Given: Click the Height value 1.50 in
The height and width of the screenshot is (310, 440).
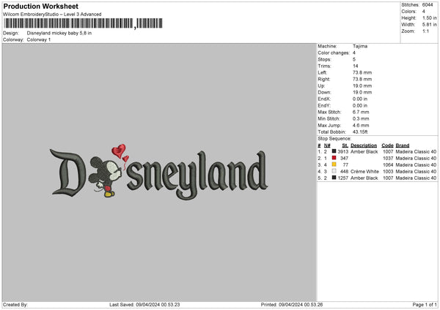Looking at the screenshot, I should click(430, 18).
